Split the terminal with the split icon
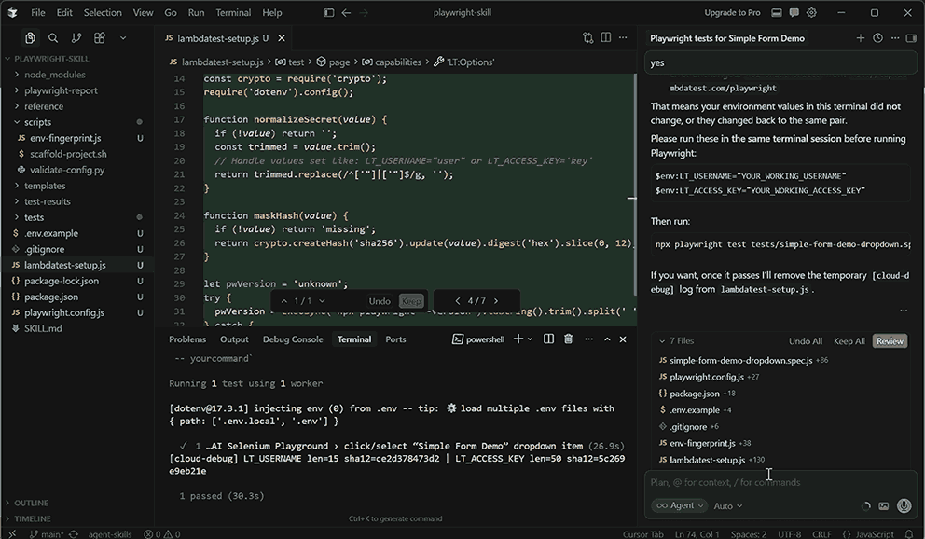 pos(548,339)
